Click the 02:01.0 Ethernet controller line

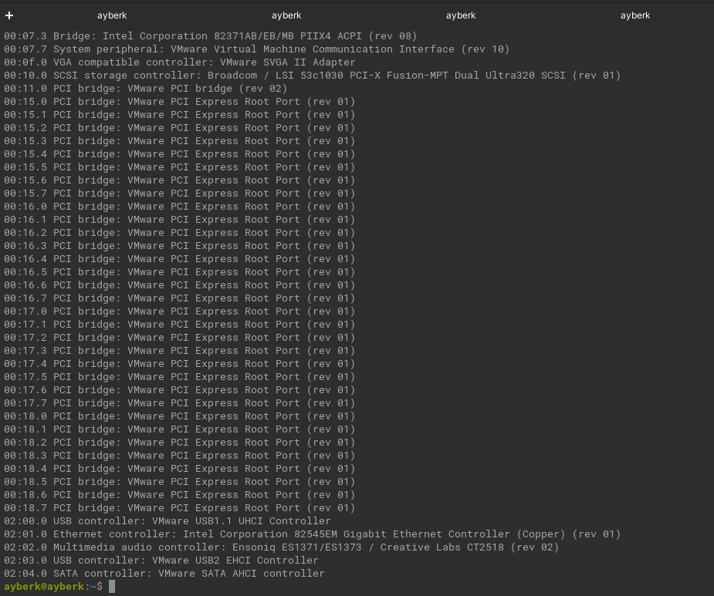coord(313,534)
